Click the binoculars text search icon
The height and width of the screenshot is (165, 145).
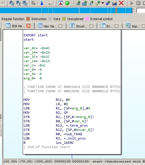coord(18,3)
